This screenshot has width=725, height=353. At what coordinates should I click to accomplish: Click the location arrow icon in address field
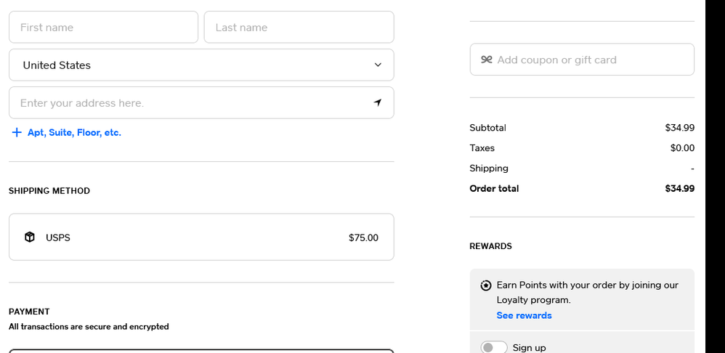[378, 102]
